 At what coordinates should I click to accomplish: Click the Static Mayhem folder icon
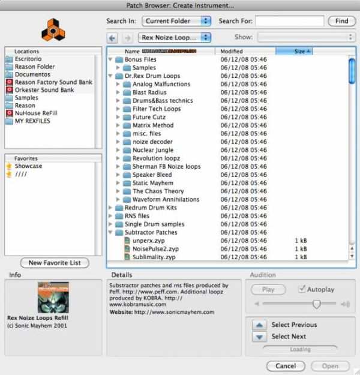click(127, 183)
